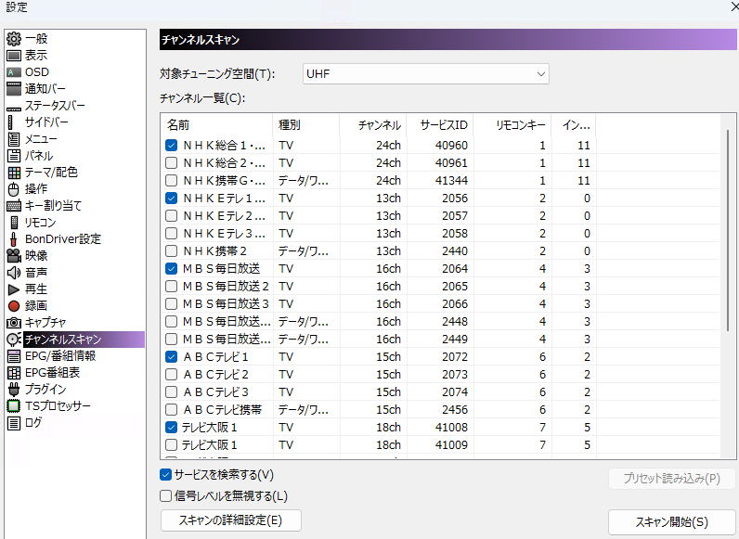Open スキャンの詳細設定 dialog
739x539 pixels.
click(230, 520)
